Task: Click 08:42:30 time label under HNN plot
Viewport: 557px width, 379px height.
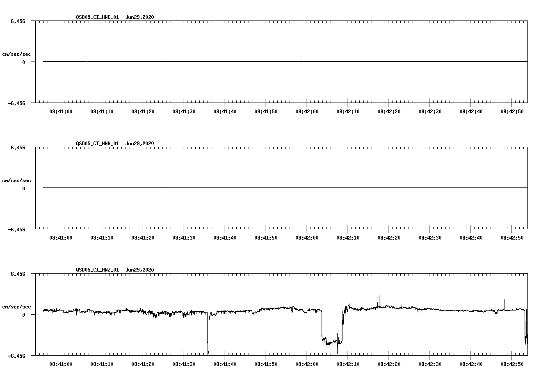Action: click(x=430, y=238)
